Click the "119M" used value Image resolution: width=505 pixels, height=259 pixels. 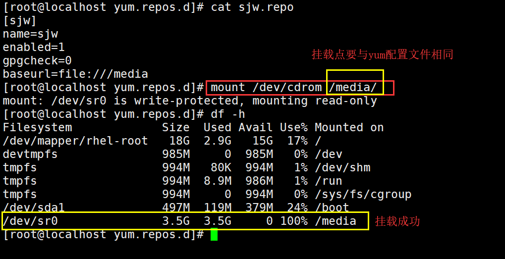218,208
